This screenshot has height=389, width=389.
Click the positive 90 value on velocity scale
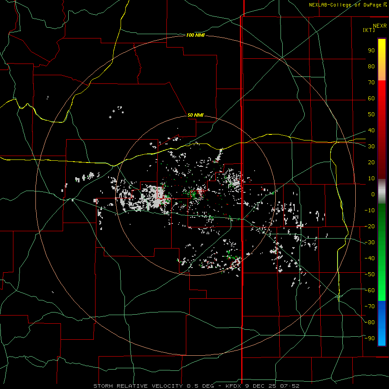coord(371,51)
